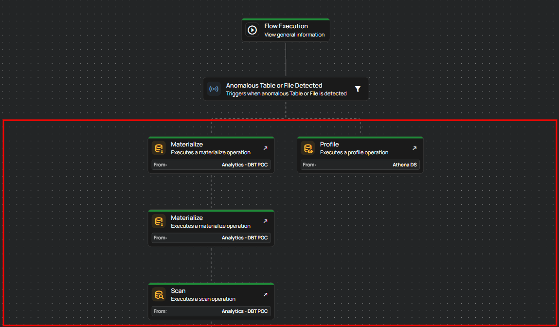
Task: Click the first Materialize node's From field
Action: (x=211, y=165)
